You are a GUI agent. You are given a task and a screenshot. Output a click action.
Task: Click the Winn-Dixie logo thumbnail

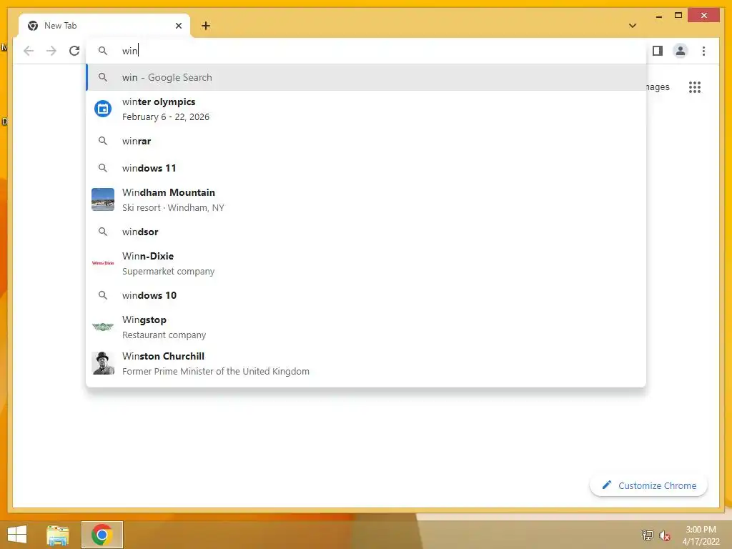pyautogui.click(x=103, y=263)
